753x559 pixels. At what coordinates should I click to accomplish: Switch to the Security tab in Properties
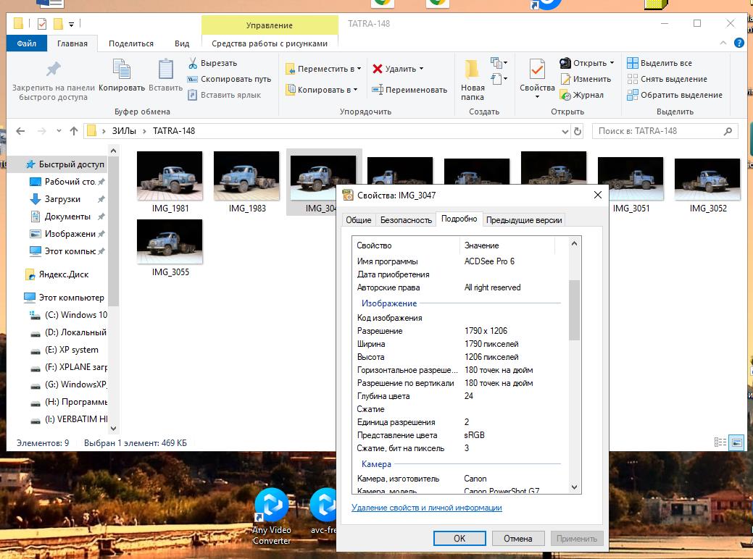pos(406,220)
